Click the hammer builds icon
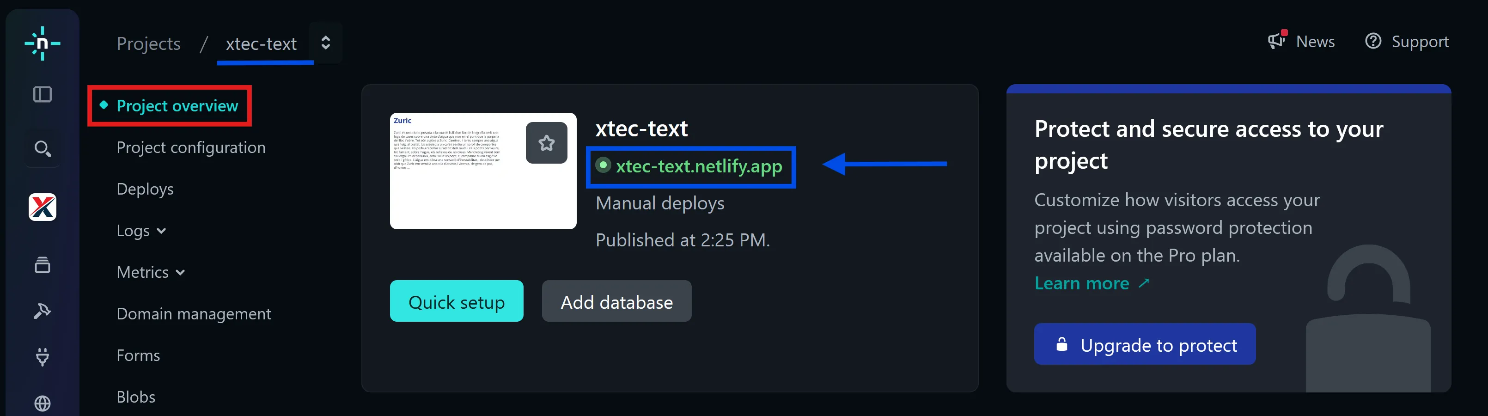Viewport: 1488px width, 416px height. point(42,311)
